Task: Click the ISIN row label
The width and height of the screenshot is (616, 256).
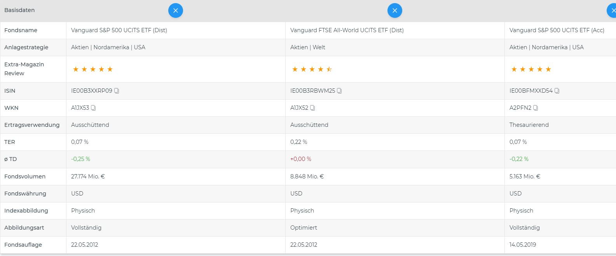Action: coord(10,91)
